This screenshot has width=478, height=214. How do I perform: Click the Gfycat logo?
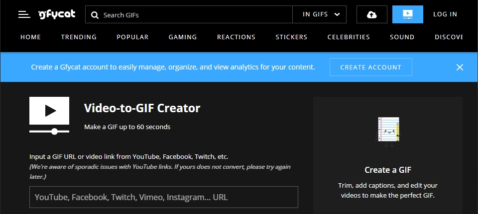click(57, 14)
